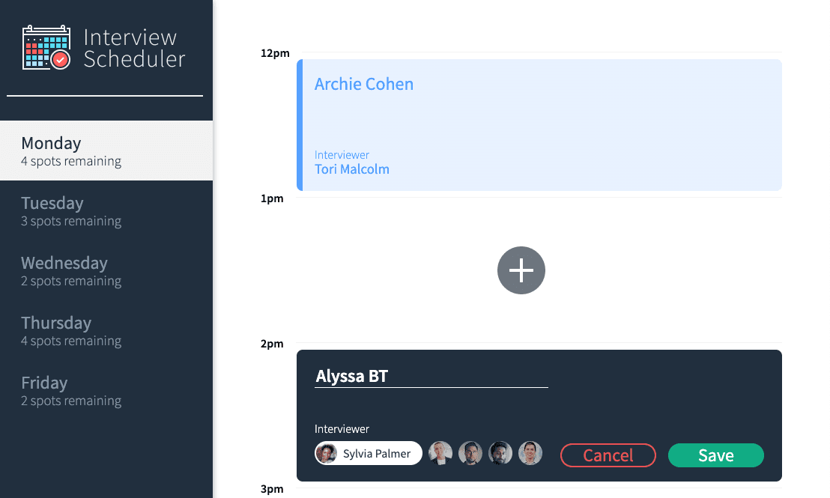Cancel the appointment form

click(608, 455)
